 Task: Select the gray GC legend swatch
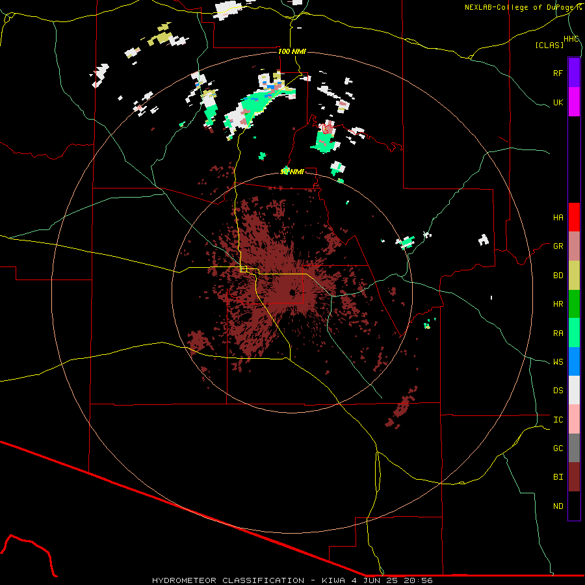574,448
